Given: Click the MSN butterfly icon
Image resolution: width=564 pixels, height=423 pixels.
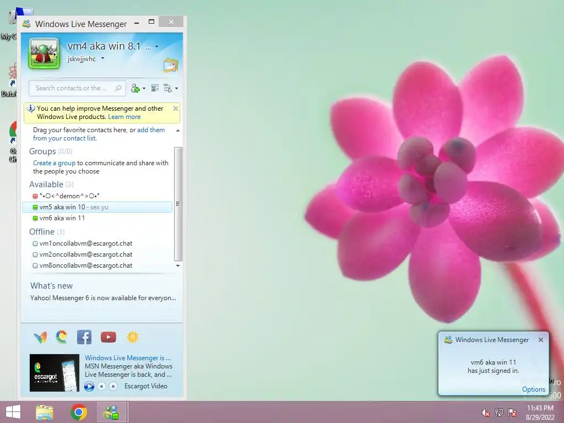Looking at the screenshot, I should click(x=40, y=338).
